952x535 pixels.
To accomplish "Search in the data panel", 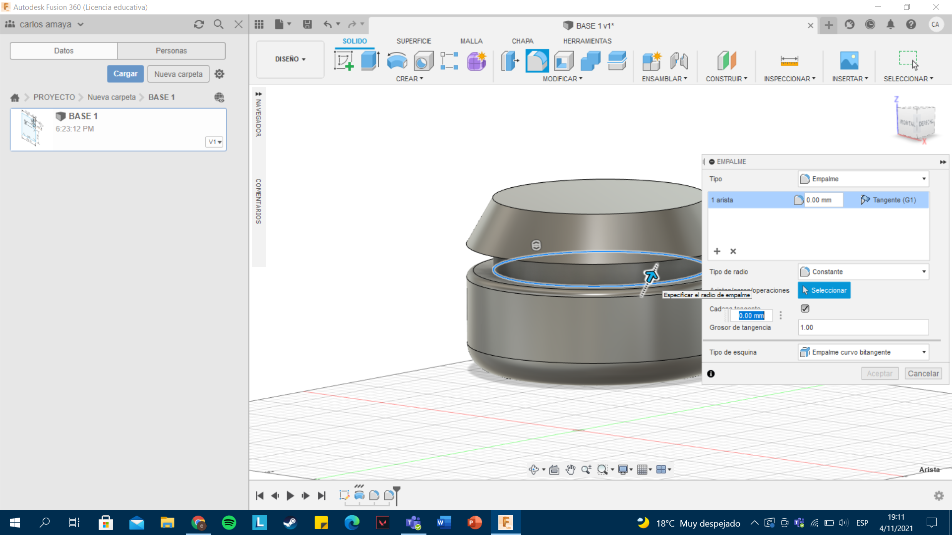I will coord(218,24).
